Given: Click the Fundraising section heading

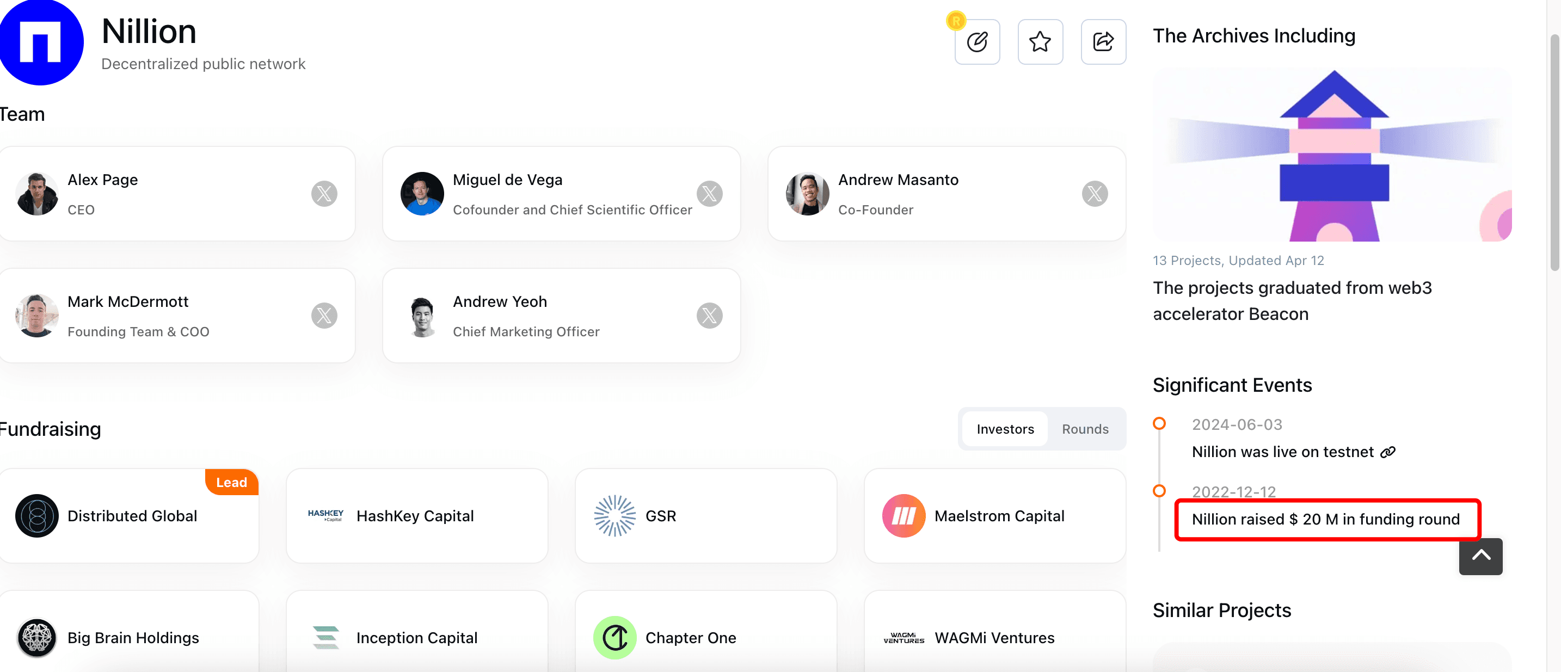Looking at the screenshot, I should pyautogui.click(x=50, y=429).
